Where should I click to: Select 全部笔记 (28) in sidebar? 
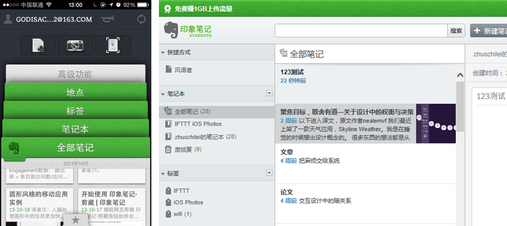coord(217,112)
